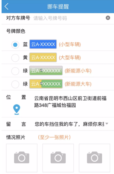Tap the yellow 云A·XXXXX plate sample
The width and height of the screenshot is (114, 174).
pos(43,57)
